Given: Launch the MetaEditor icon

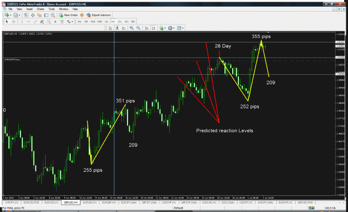Looking at the screenshot, I should coord(82,15).
